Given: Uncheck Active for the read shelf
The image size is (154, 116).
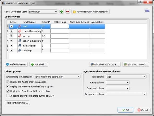Looking at the screenshot, I should [x=11, y=26].
